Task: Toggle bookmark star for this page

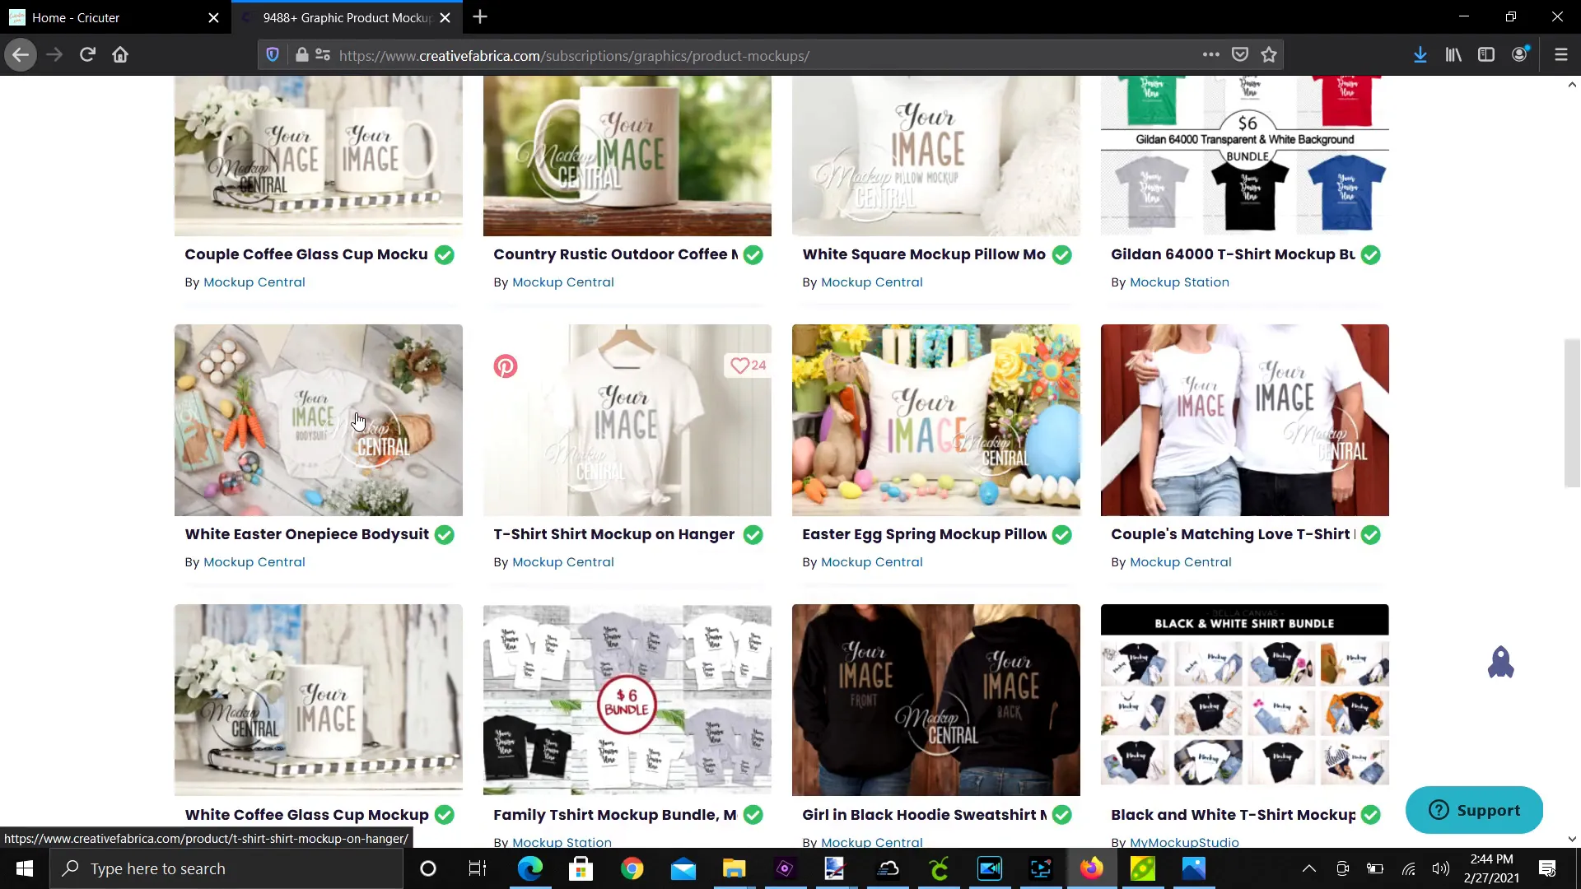Action: (1269, 54)
